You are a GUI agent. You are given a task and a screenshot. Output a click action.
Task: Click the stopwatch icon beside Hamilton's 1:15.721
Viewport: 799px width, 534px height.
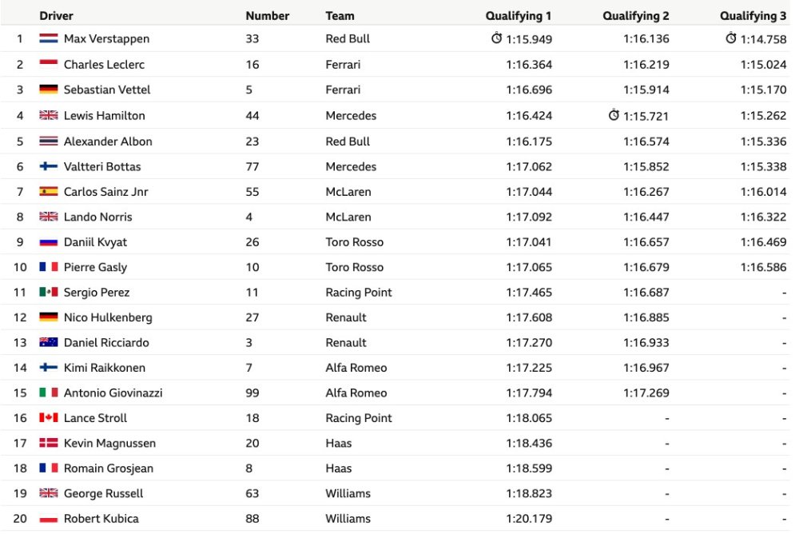[x=614, y=115]
